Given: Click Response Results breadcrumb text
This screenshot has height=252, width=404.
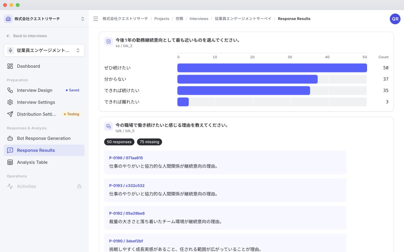Looking at the screenshot, I should click(x=294, y=19).
